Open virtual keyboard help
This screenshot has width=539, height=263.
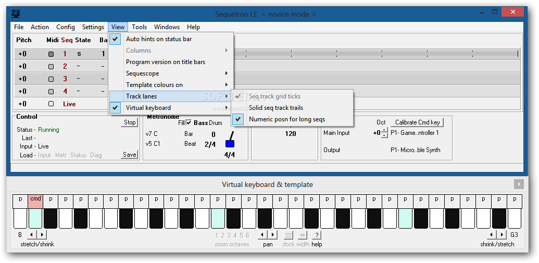(317, 235)
